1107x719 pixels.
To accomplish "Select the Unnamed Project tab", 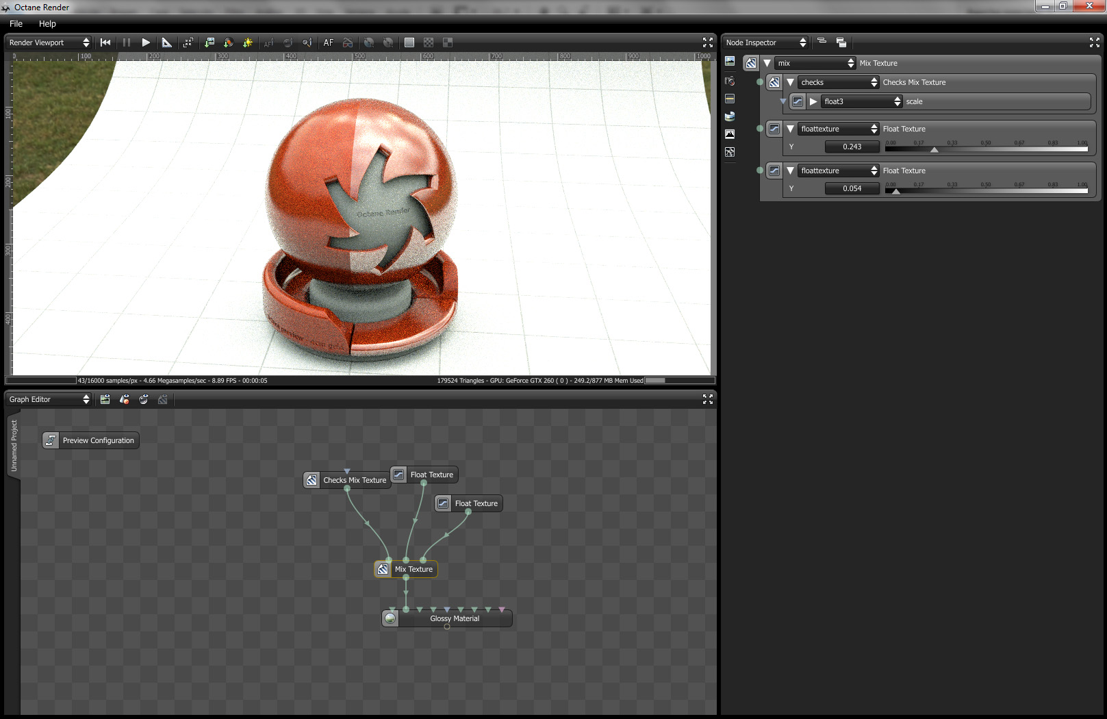I will (x=14, y=446).
